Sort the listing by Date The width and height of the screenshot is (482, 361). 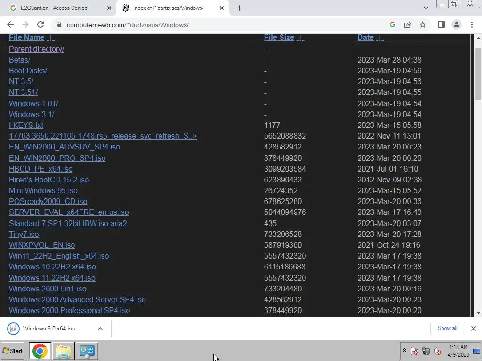click(365, 38)
